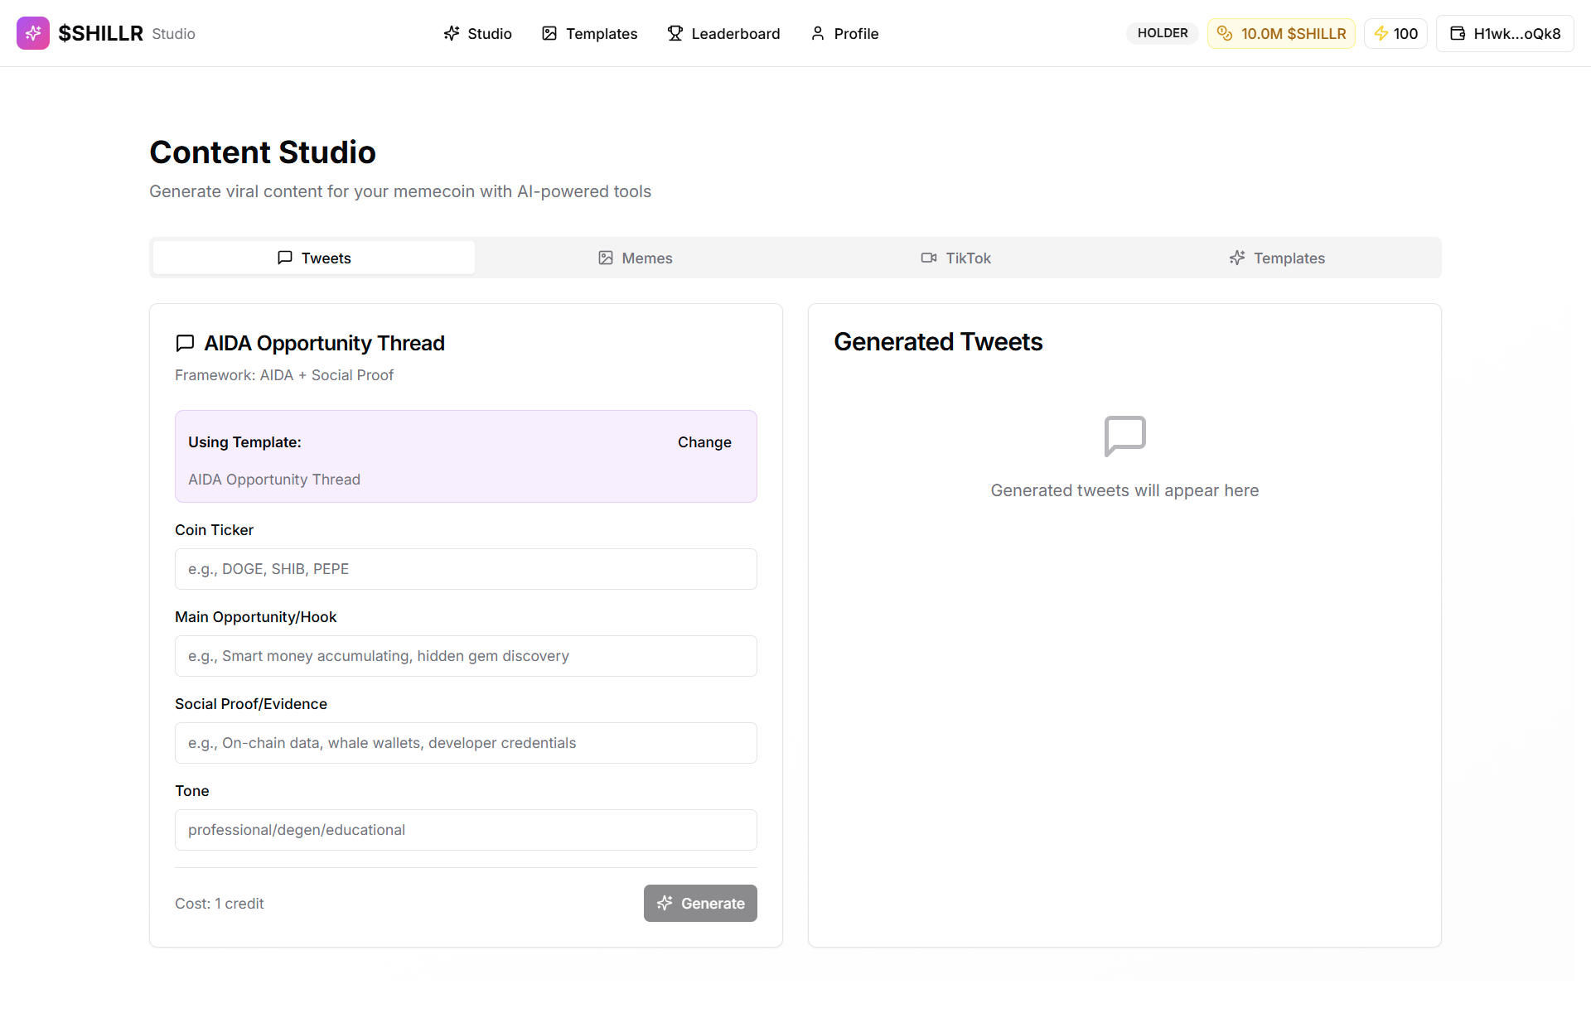1591x1013 pixels.
Task: Click the sparkle icon beside Studio nav
Action: coord(452,33)
